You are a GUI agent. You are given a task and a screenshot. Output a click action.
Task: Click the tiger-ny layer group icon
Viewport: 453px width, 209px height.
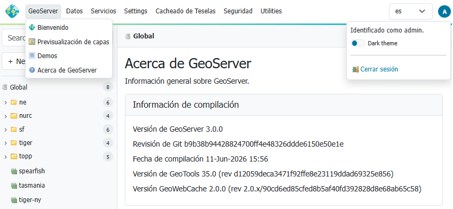pos(14,200)
